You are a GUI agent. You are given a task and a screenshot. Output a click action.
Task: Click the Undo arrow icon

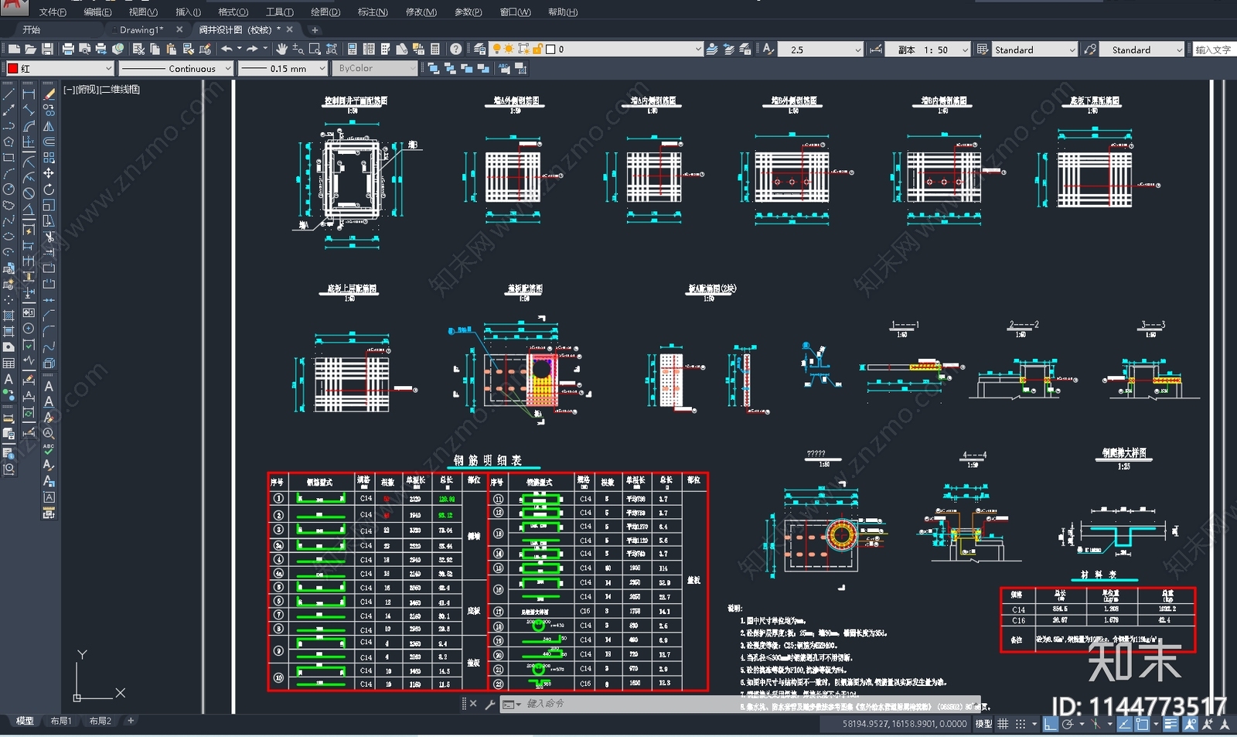[227, 49]
